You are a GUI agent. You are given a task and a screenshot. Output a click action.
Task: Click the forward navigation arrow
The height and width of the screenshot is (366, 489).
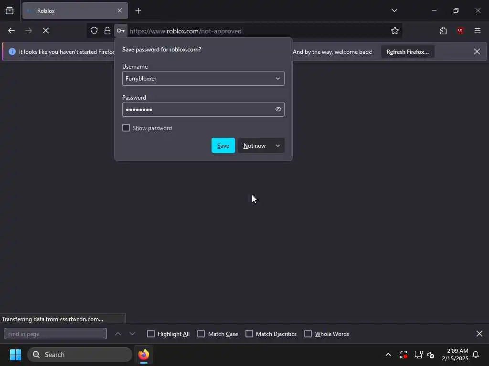tap(29, 30)
